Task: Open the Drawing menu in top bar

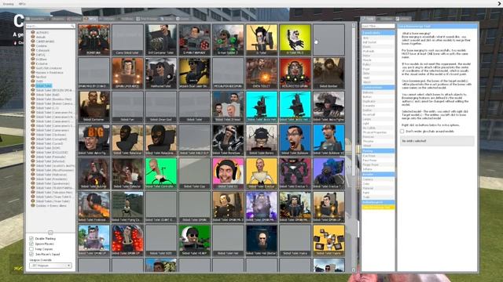Action: [x=8, y=4]
